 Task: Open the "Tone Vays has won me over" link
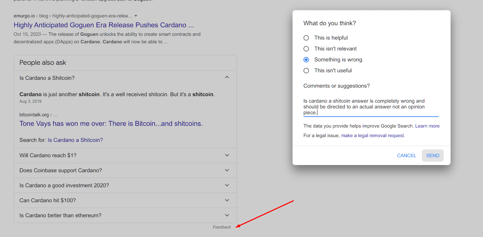[111, 123]
